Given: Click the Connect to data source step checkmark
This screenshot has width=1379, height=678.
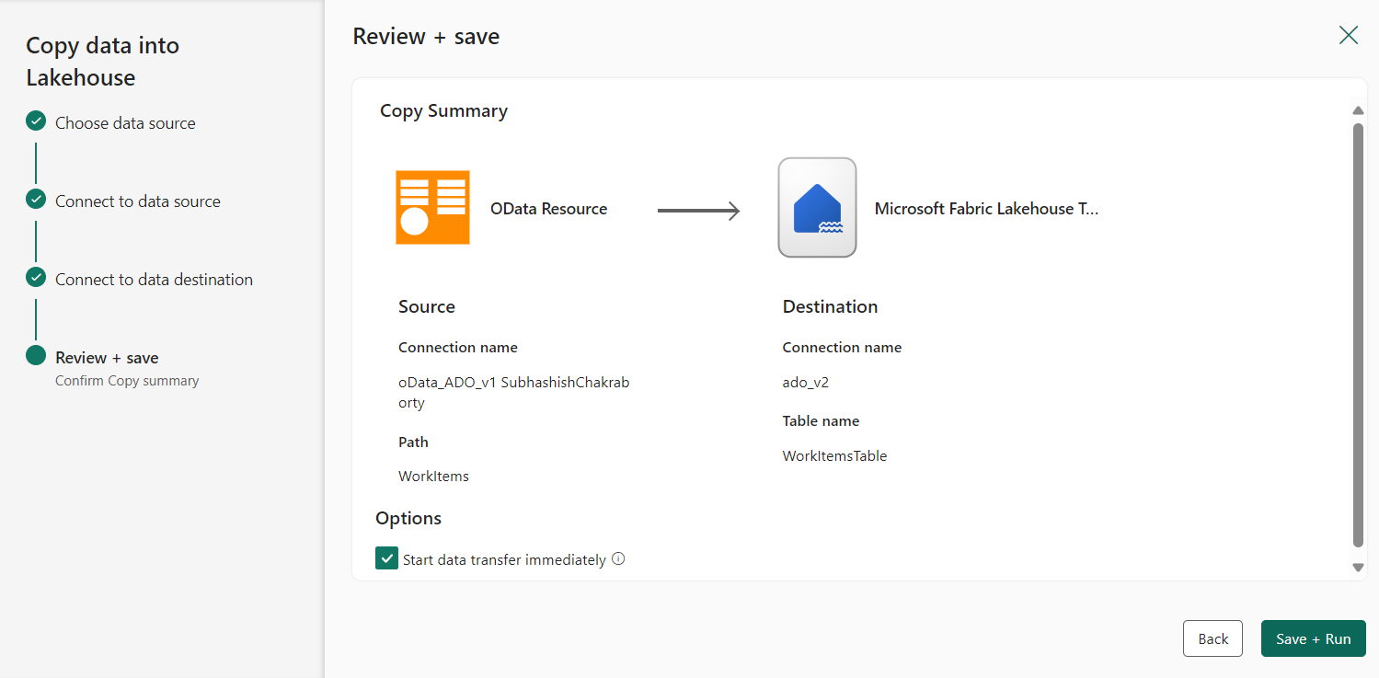Looking at the screenshot, I should 36,200.
